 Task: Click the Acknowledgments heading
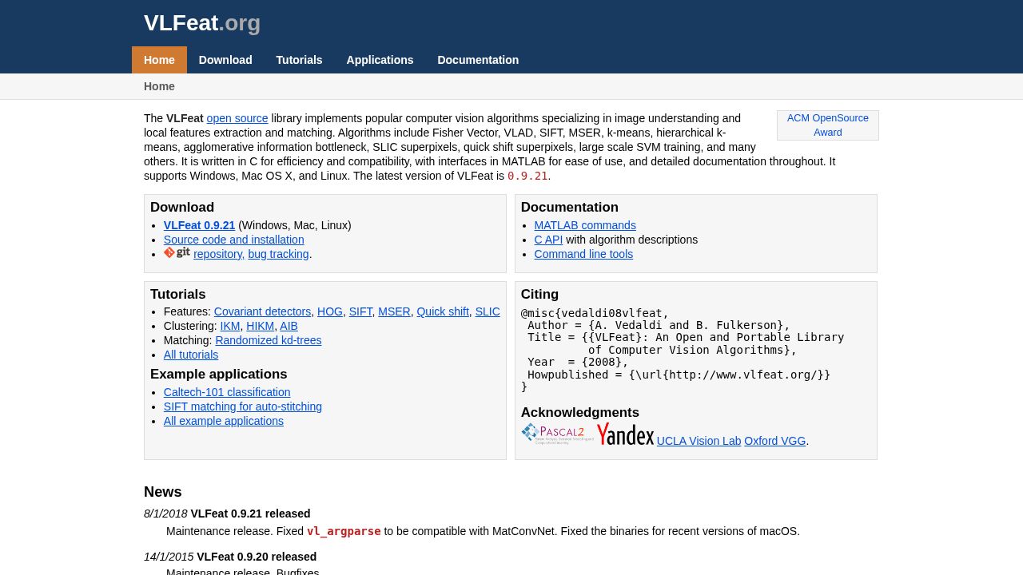point(580,413)
